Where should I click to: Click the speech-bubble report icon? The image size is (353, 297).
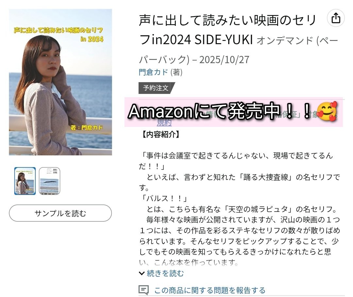[143, 290]
